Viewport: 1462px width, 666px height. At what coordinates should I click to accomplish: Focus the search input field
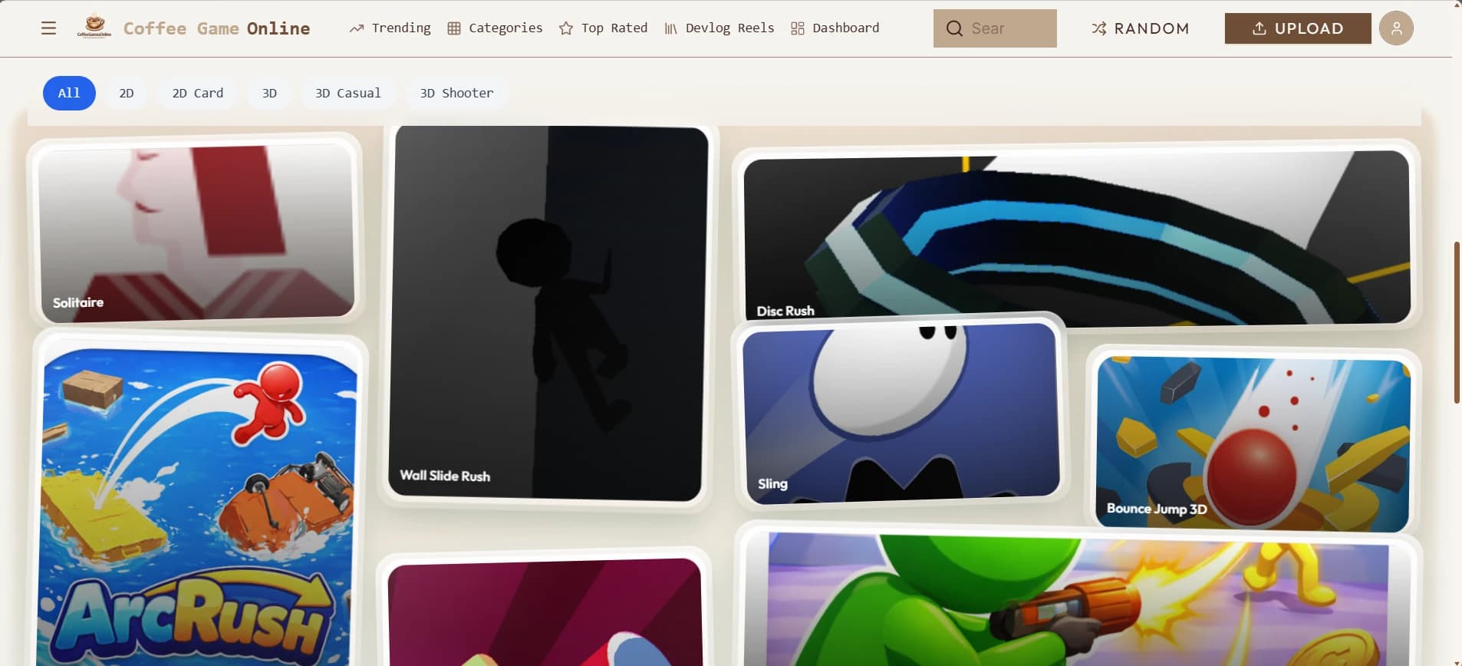(x=995, y=28)
